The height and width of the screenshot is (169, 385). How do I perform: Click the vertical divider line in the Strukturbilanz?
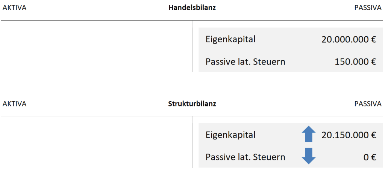pyautogui.click(x=192, y=142)
